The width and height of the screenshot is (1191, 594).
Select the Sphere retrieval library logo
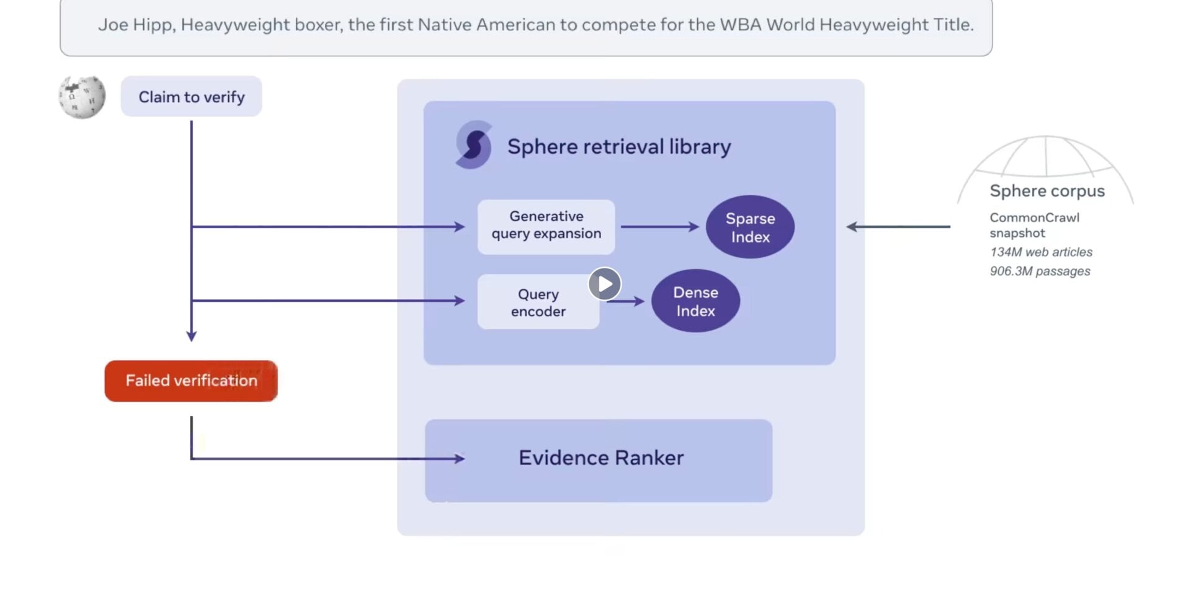[473, 146]
